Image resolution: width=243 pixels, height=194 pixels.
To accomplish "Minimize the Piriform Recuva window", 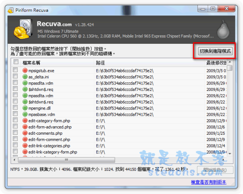I will (203, 9).
